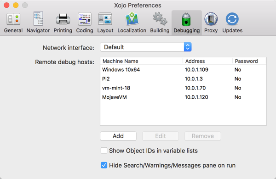Minimize the Xojo Preferences window
The width and height of the screenshot is (276, 179).
pyautogui.click(x=16, y=5)
